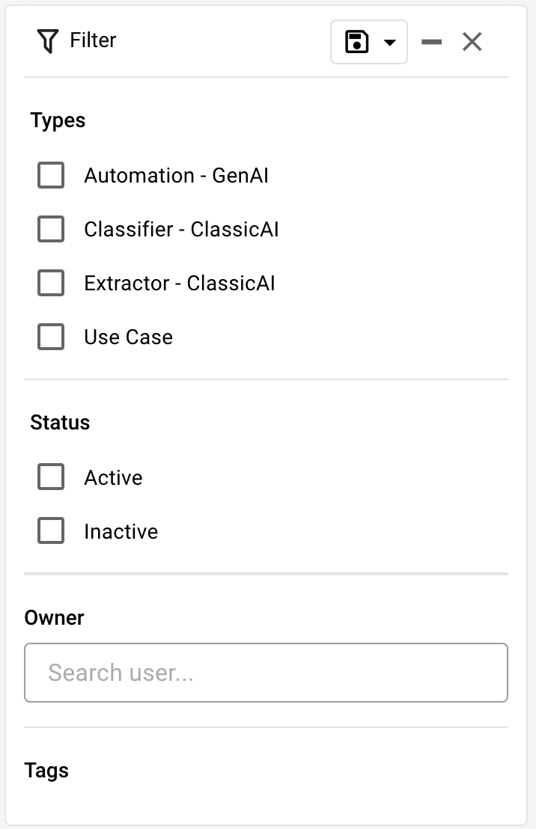Focus the Search user owner field
This screenshot has width=536, height=829.
[267, 673]
